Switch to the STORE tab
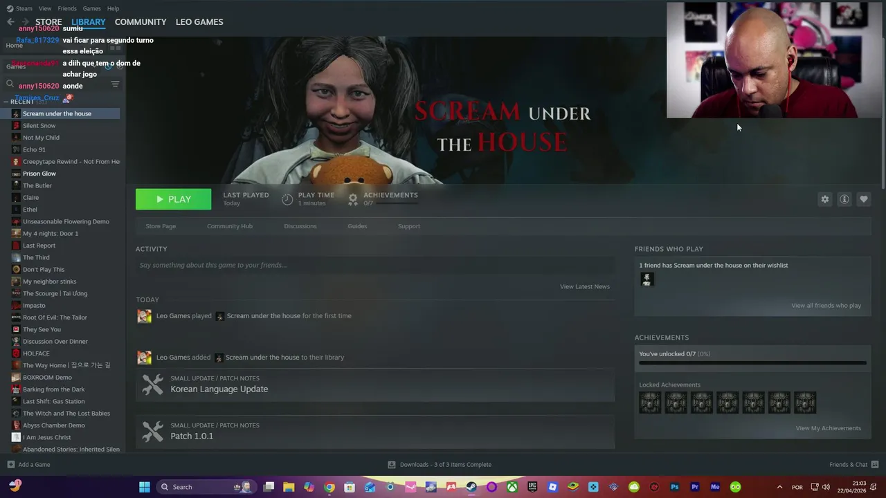Image resolution: width=886 pixels, height=498 pixels. (48, 22)
